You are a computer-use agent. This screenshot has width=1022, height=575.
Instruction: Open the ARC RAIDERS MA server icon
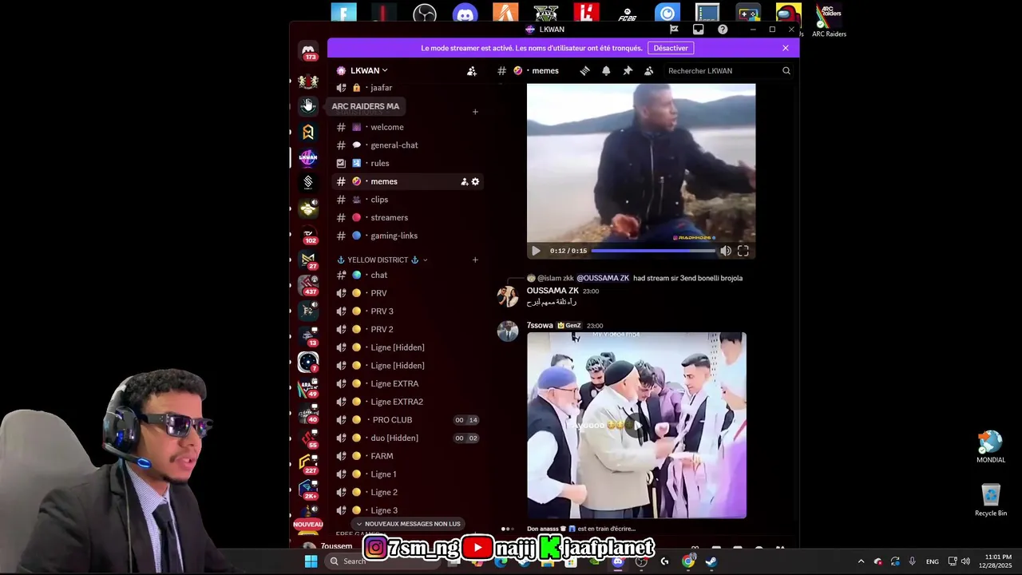pyautogui.click(x=308, y=105)
